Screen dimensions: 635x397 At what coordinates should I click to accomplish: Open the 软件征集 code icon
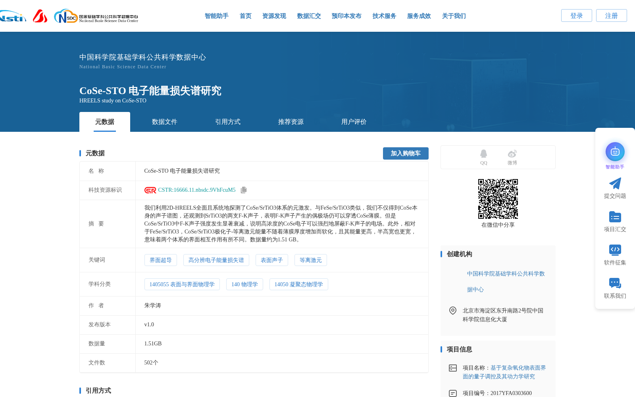click(615, 250)
